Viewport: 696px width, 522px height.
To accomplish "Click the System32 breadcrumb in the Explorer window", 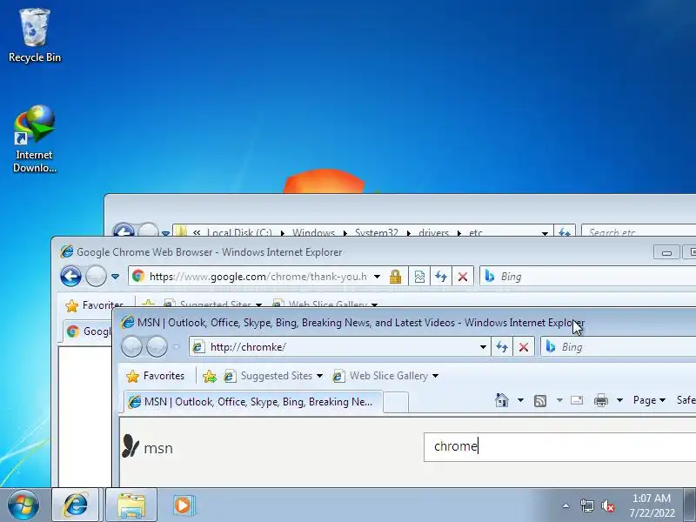I will [377, 232].
